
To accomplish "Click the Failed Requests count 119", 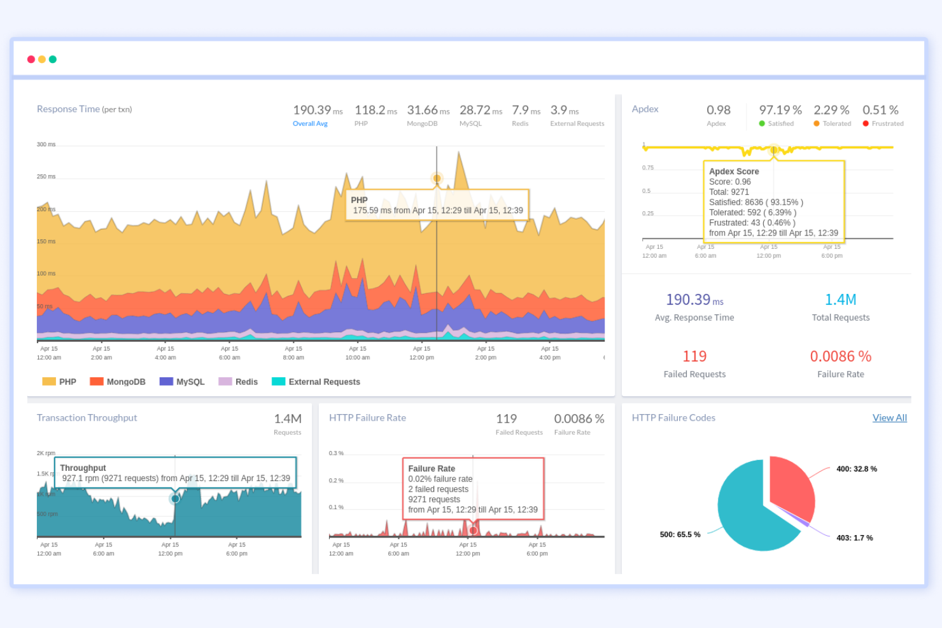I will tap(694, 356).
